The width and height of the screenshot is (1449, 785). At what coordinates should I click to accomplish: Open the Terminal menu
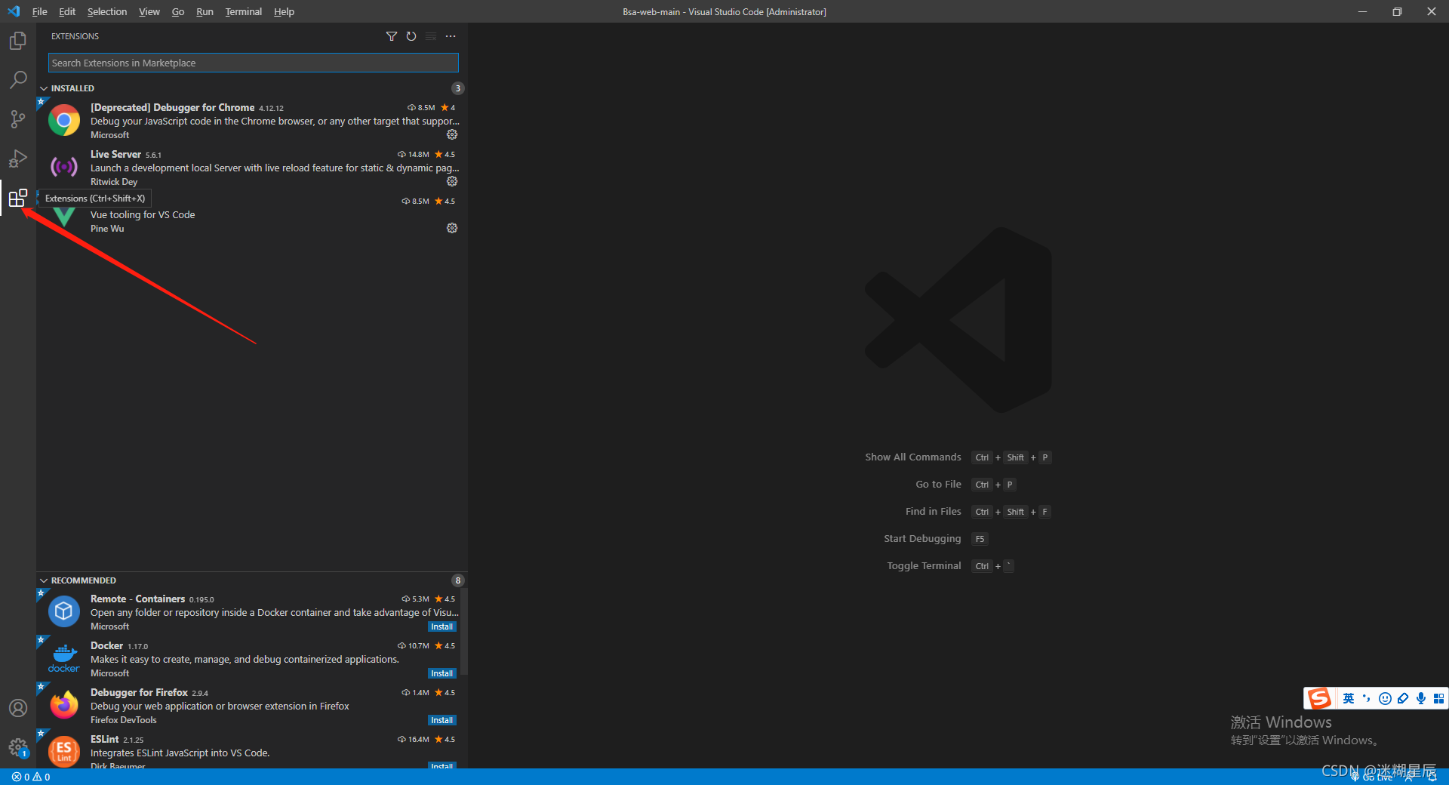(243, 11)
